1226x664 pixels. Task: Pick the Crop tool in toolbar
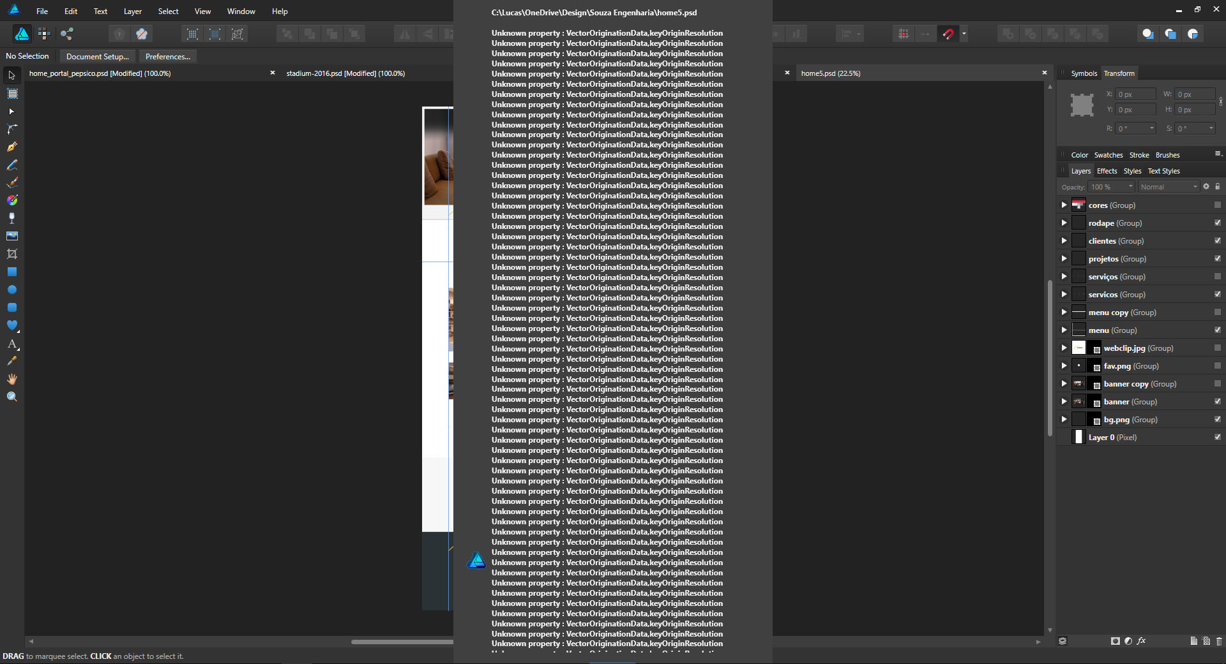point(12,254)
